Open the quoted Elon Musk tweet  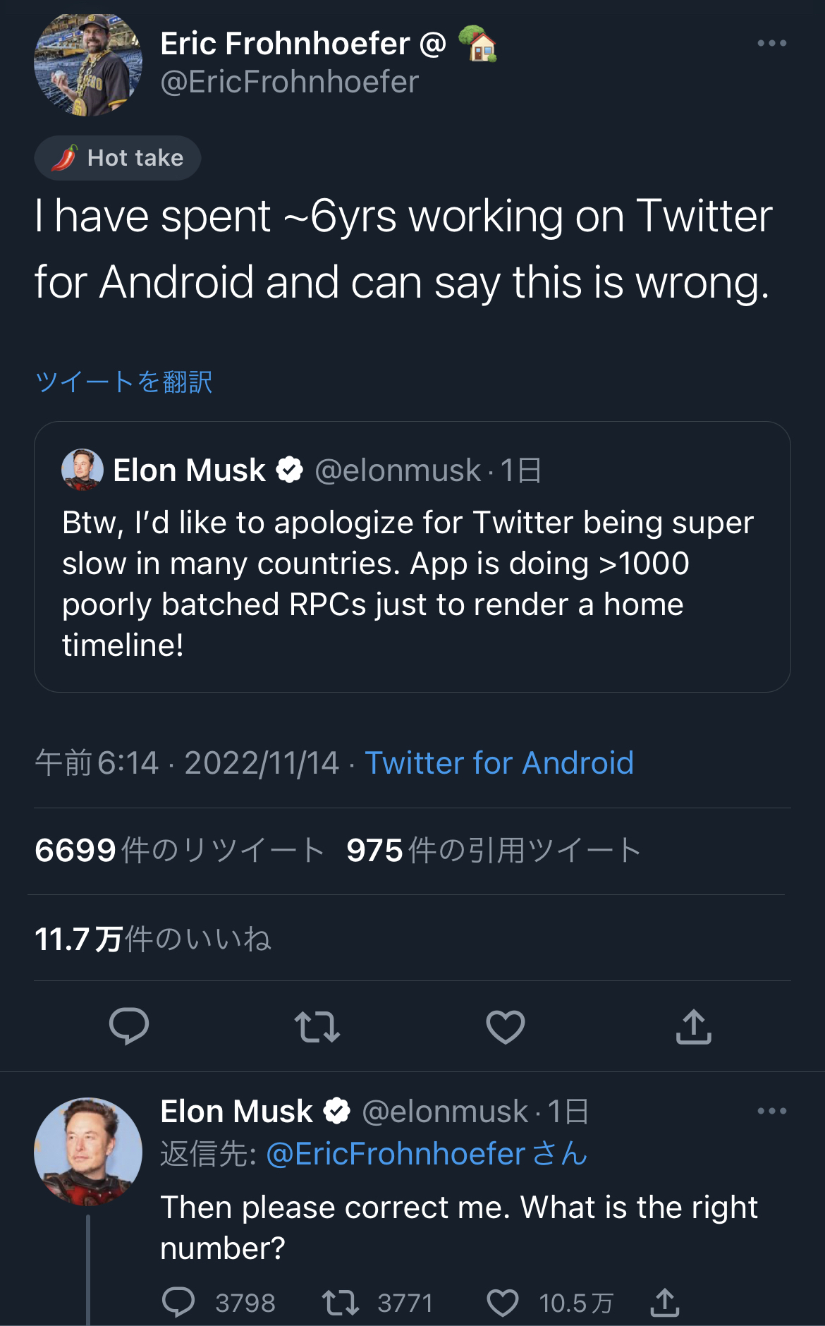coord(412,556)
